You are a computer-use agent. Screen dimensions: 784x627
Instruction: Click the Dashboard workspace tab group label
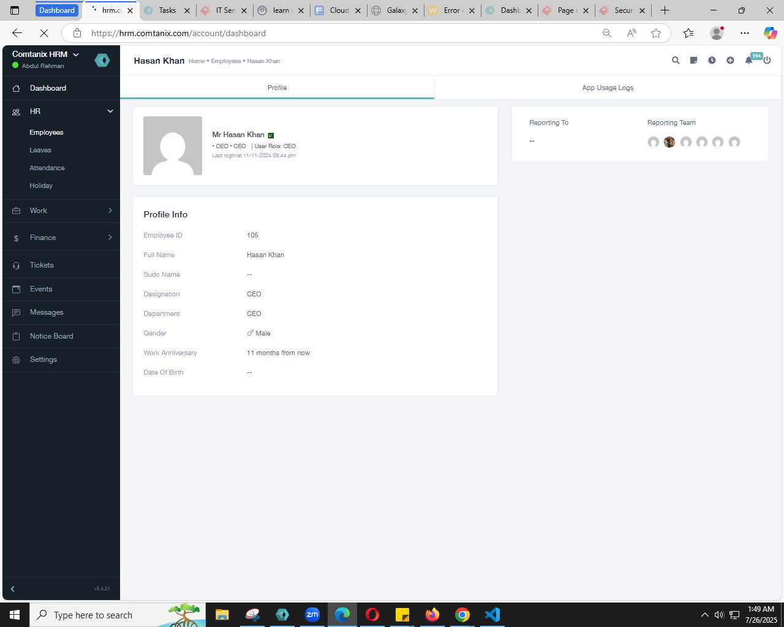[x=57, y=10]
